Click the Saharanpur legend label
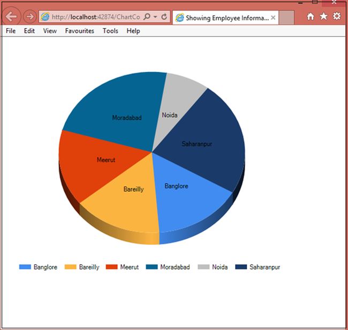The width and height of the screenshot is (348, 330). pos(265,267)
